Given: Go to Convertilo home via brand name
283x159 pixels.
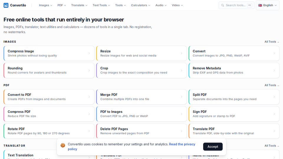Looking at the screenshot, I should point(18,5).
